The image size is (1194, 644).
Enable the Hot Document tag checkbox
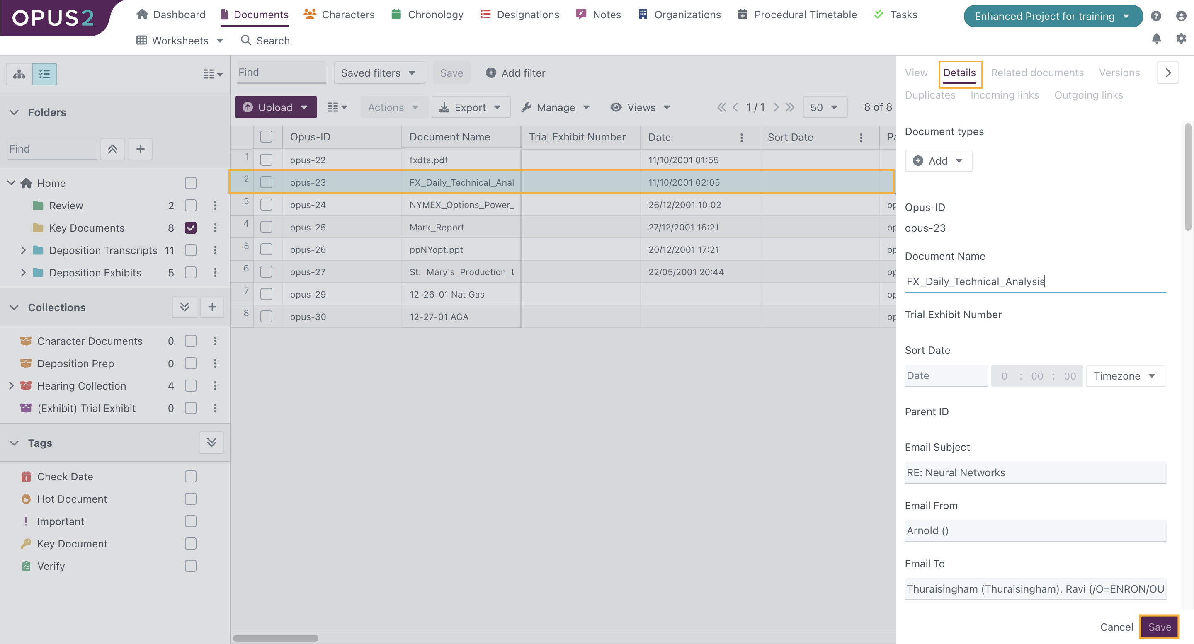tap(191, 499)
